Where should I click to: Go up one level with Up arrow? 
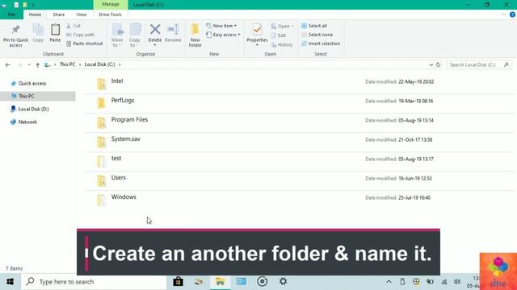click(x=38, y=64)
